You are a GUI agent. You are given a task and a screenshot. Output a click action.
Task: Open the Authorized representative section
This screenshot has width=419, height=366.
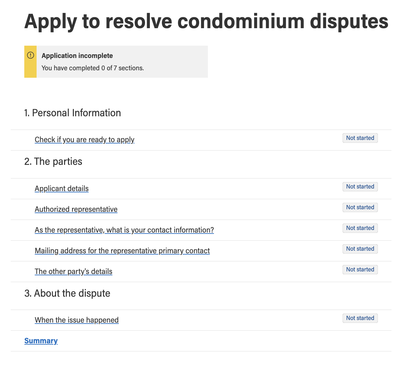[x=76, y=209]
